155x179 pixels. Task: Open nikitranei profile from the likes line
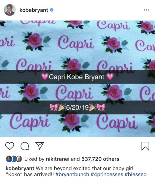pos(58,159)
